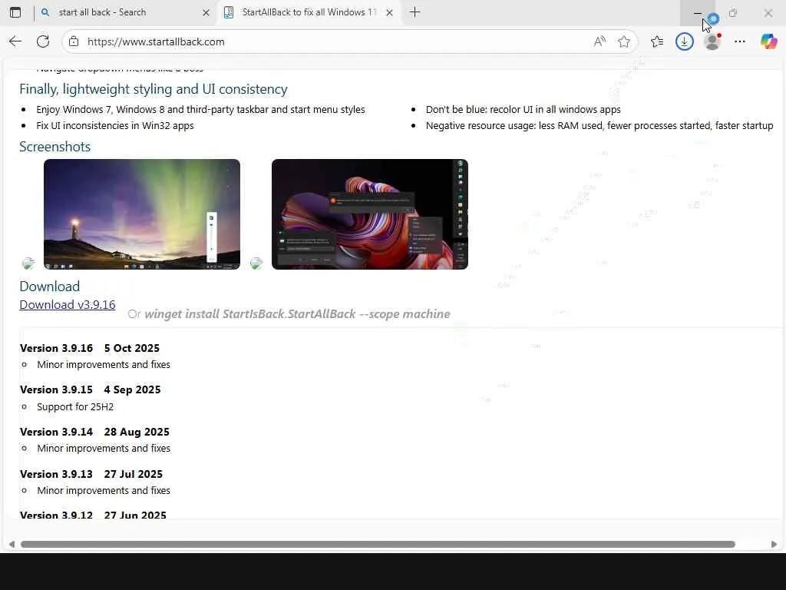786x590 pixels.
Task: Add this page to favorites star
Action: pyautogui.click(x=623, y=41)
